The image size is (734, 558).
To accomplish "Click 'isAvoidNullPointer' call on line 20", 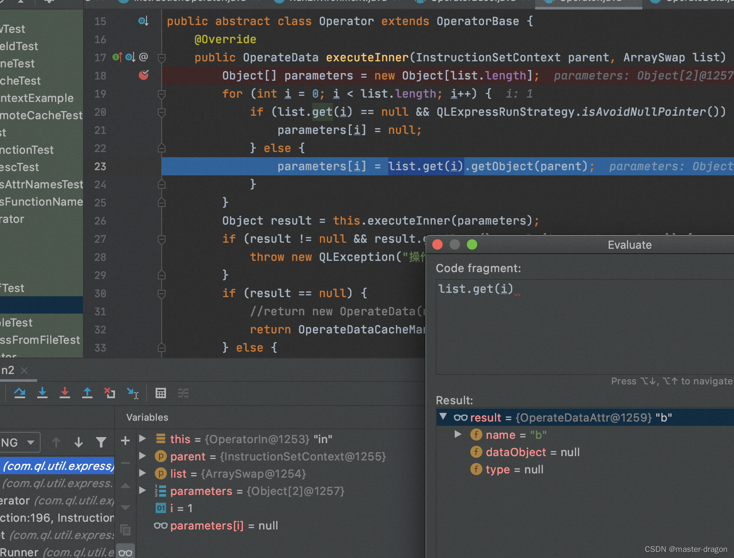I will coord(644,112).
